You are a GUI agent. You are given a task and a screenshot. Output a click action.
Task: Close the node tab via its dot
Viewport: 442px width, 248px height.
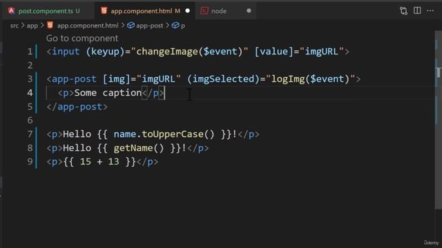coord(249,11)
